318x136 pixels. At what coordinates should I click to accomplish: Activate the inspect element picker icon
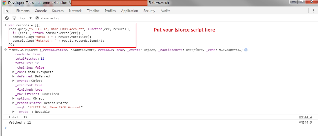(7, 11)
